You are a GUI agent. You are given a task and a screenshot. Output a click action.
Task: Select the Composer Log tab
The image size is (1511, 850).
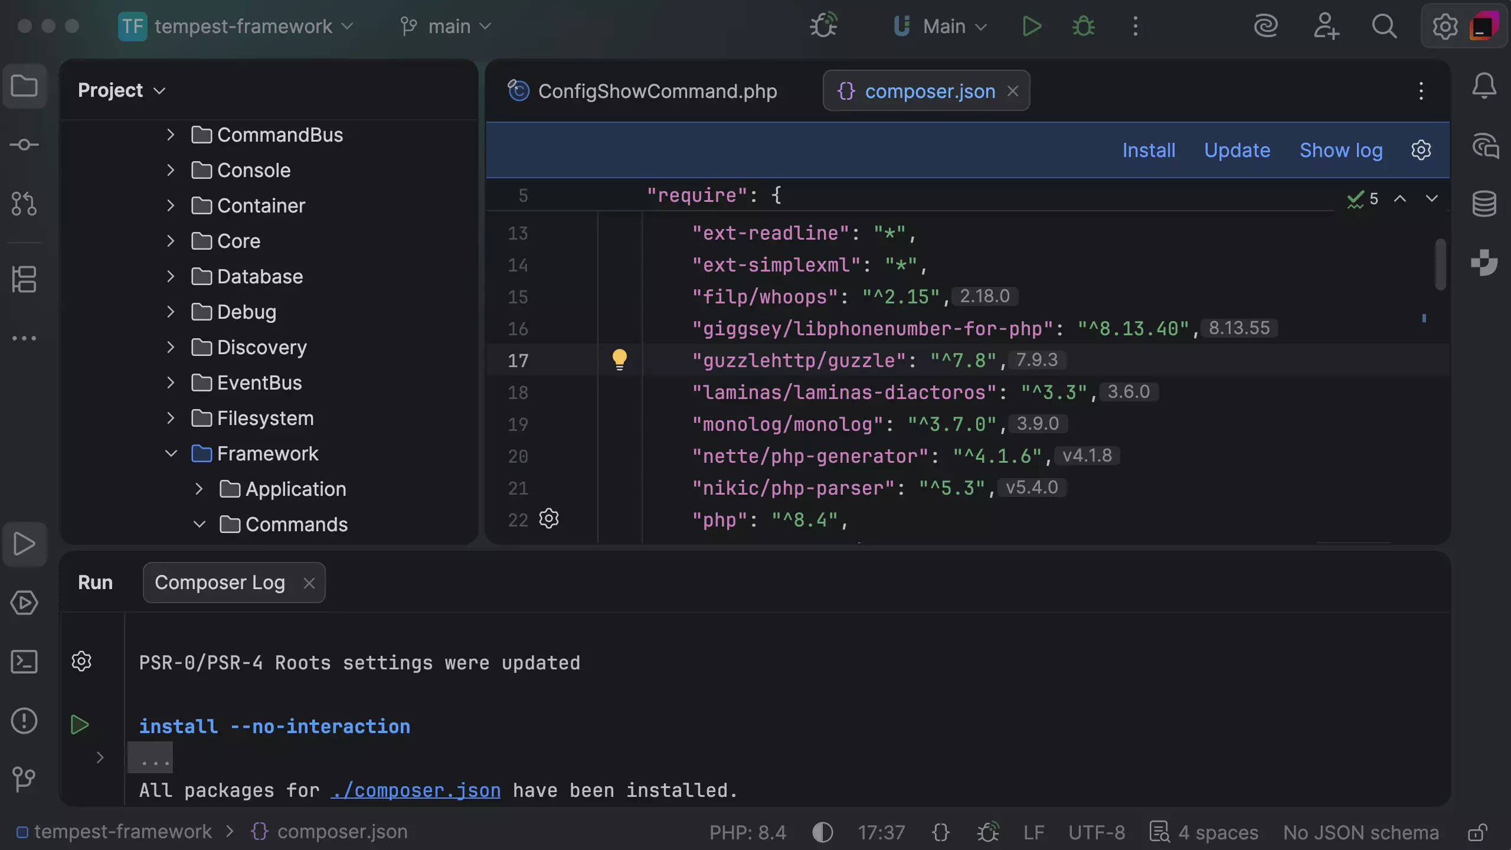click(220, 583)
